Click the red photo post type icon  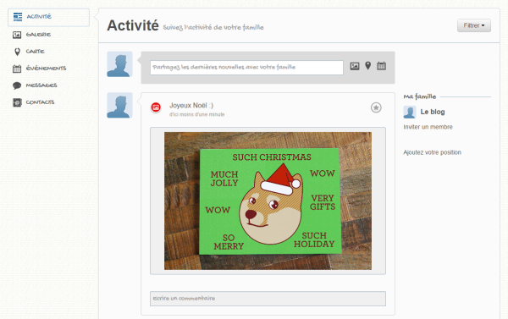(x=156, y=107)
